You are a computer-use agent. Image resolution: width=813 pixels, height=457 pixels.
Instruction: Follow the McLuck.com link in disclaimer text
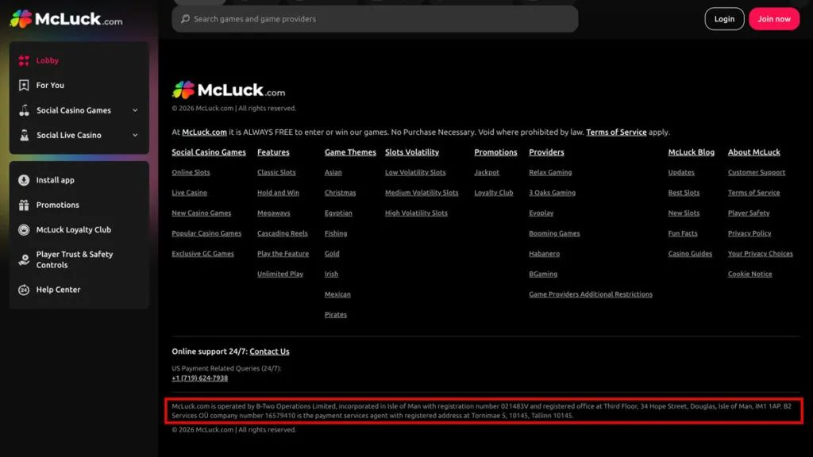coord(204,132)
